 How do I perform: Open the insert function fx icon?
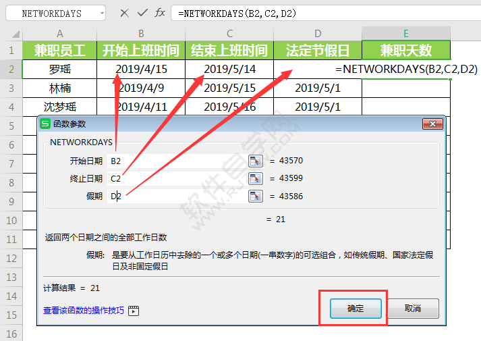[x=160, y=13]
